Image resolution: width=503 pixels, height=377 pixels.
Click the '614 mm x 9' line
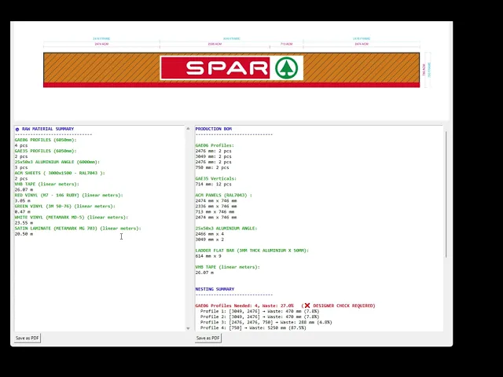click(208, 256)
